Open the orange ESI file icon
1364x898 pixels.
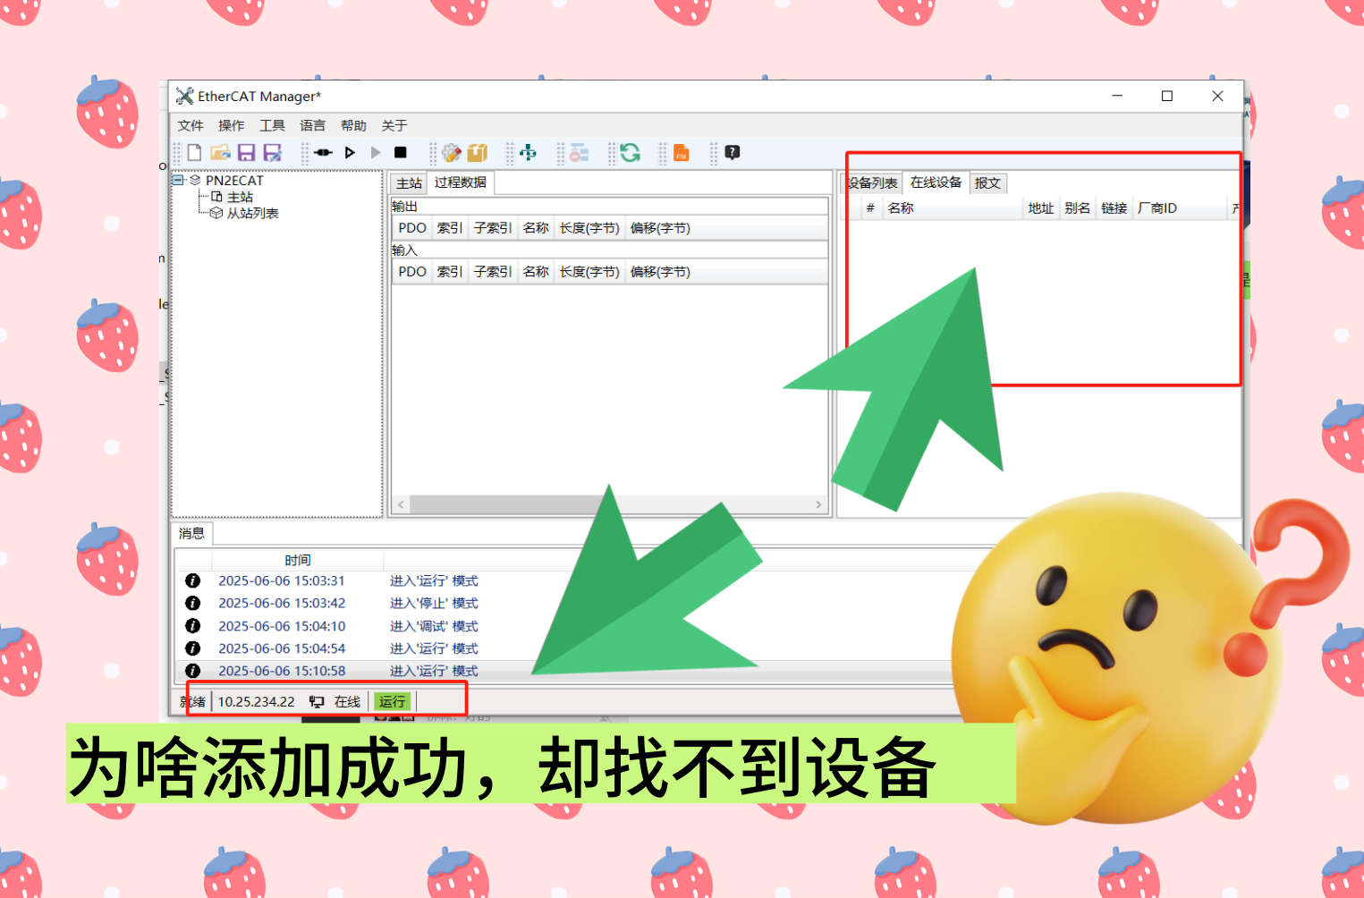(x=682, y=153)
